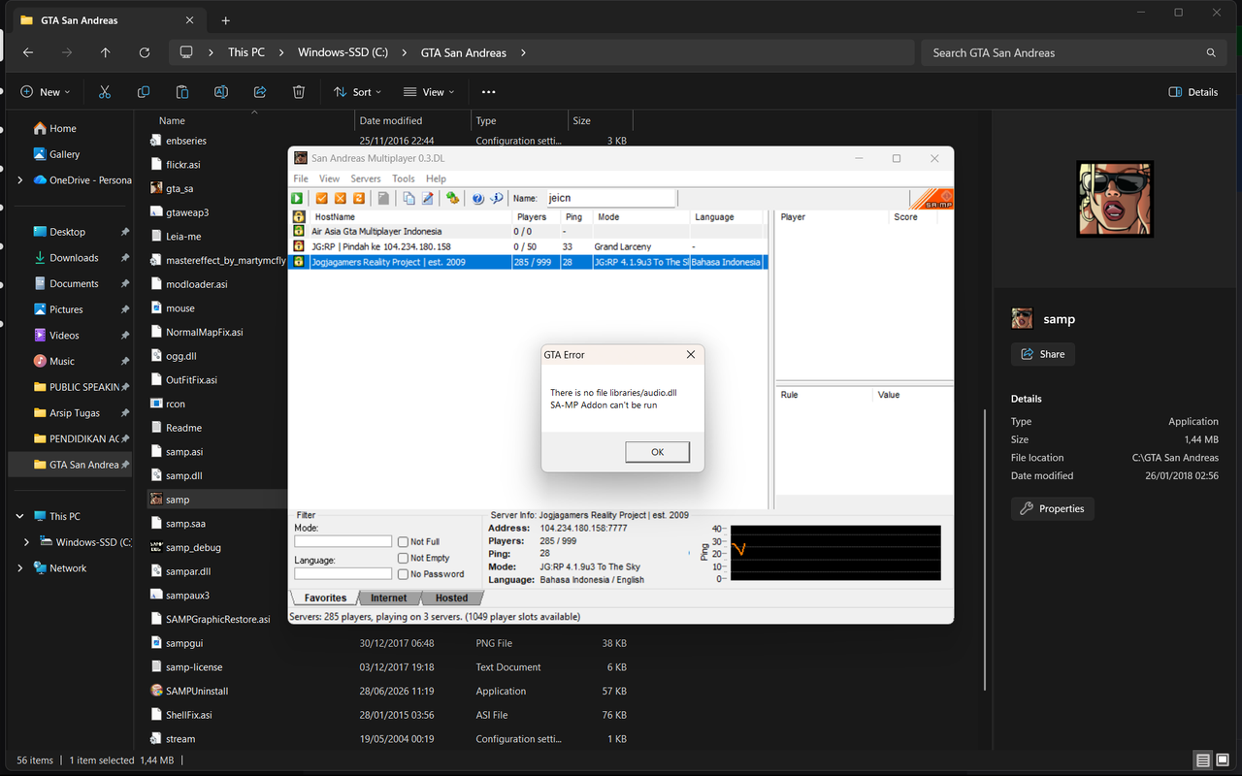Select the Favorites tab in SA-MP
The height and width of the screenshot is (776, 1242).
point(324,598)
